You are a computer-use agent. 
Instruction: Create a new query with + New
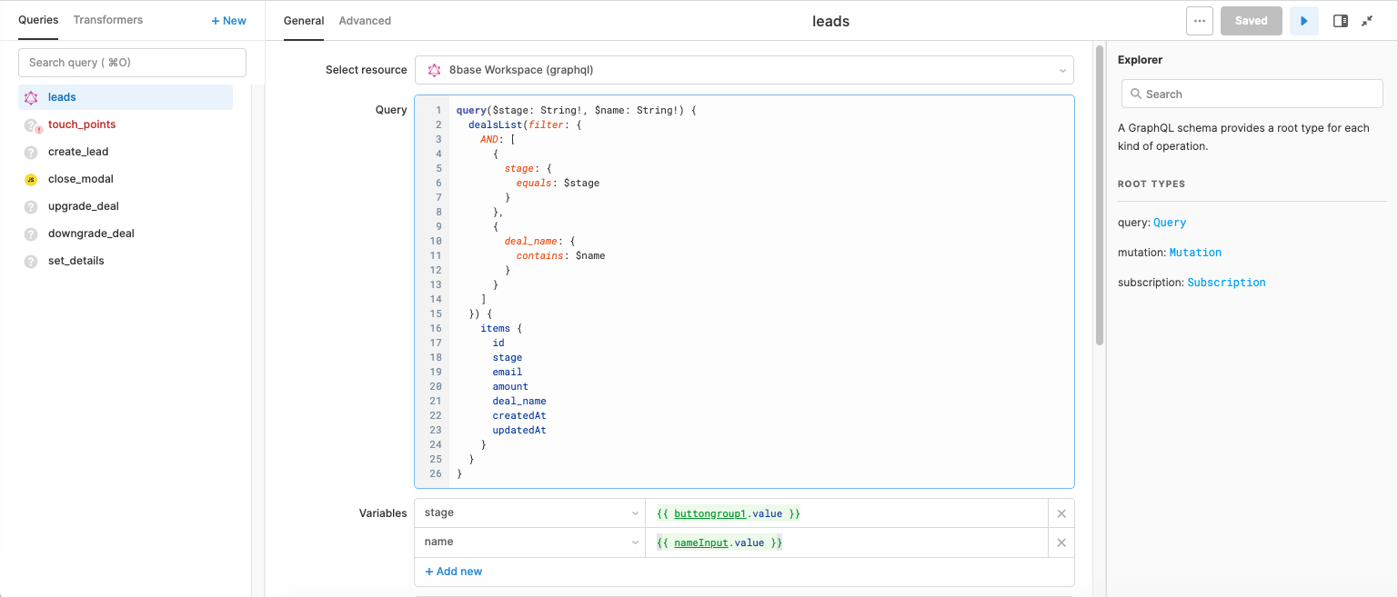228,20
